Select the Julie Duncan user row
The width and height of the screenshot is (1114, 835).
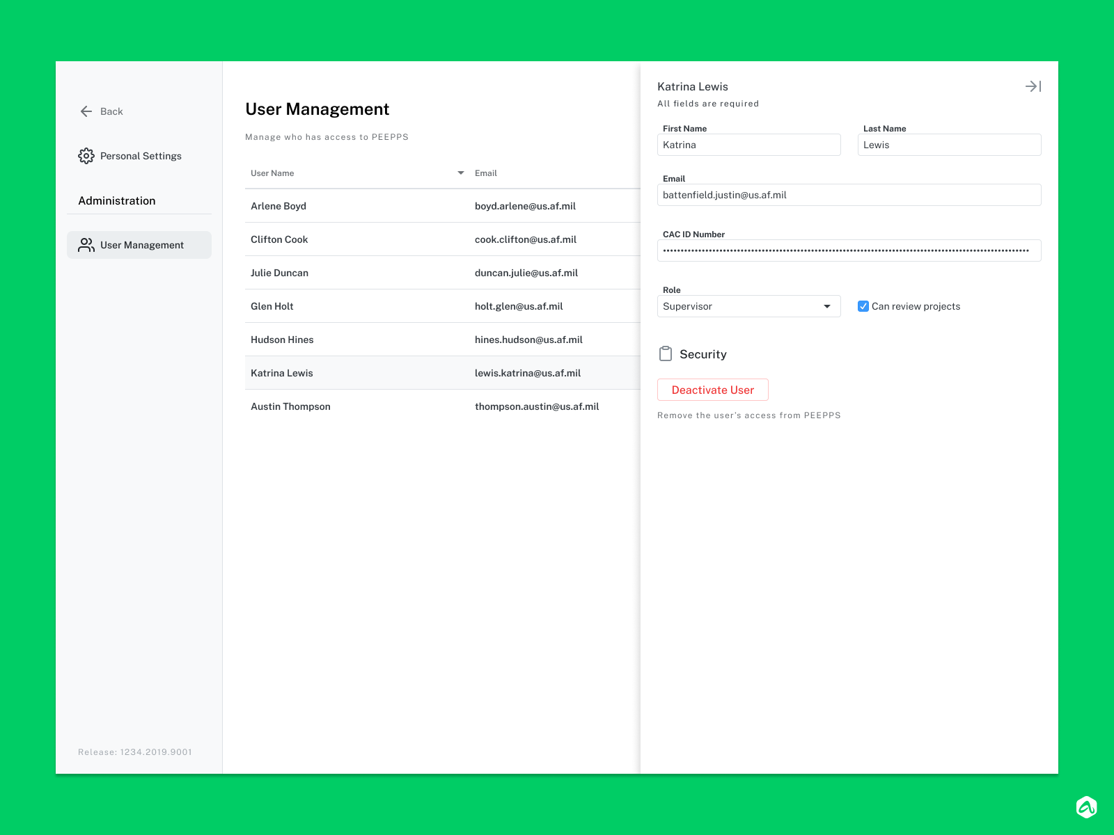[443, 273]
